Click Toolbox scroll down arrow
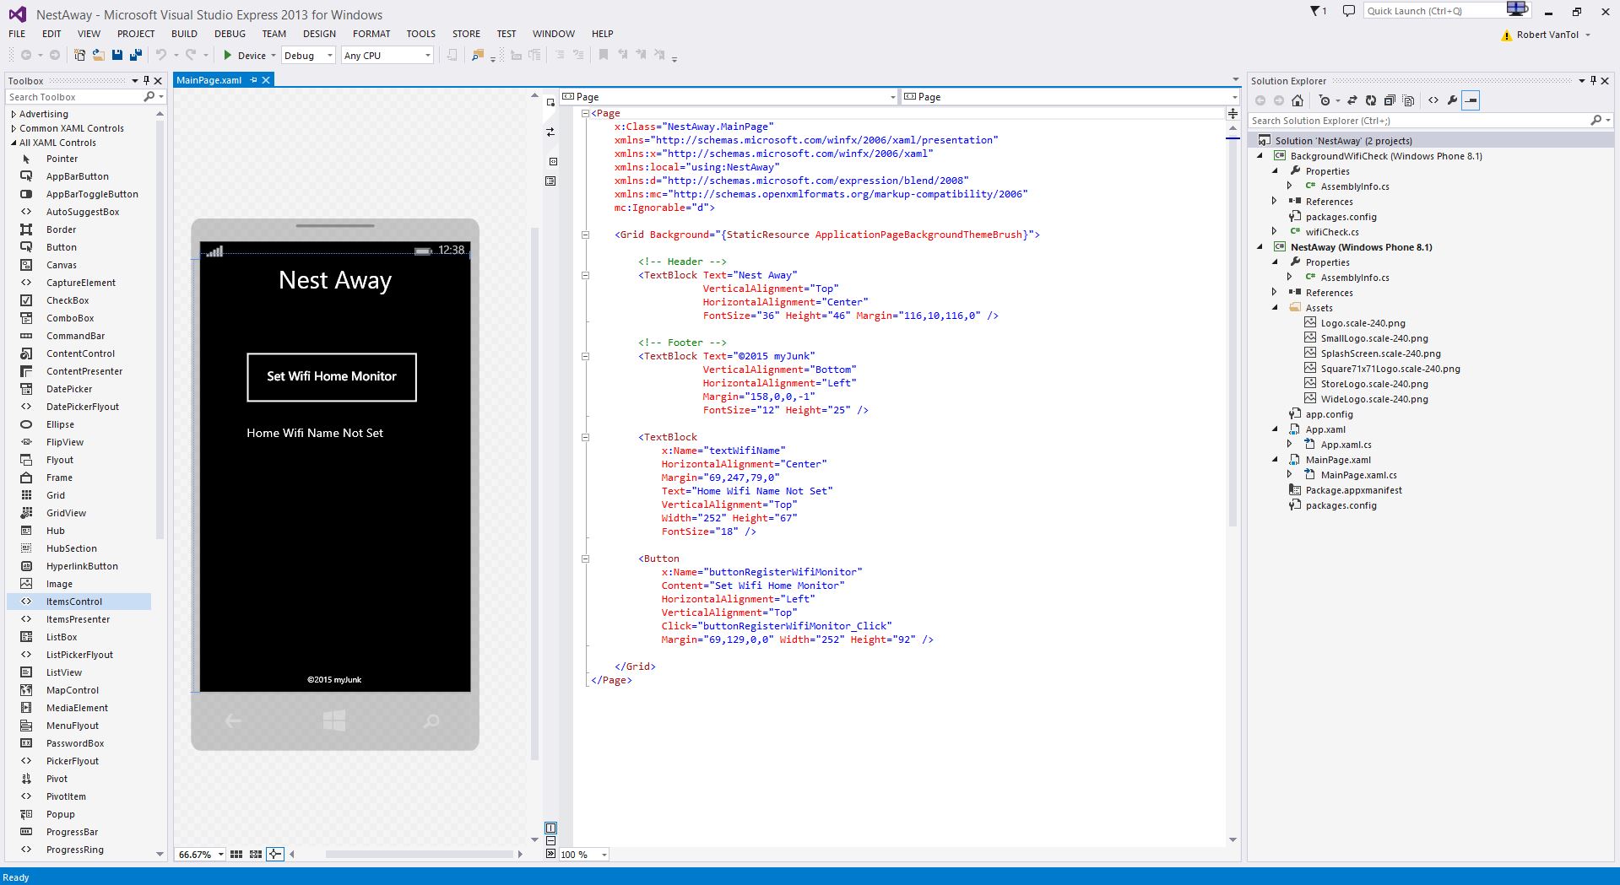 160,854
